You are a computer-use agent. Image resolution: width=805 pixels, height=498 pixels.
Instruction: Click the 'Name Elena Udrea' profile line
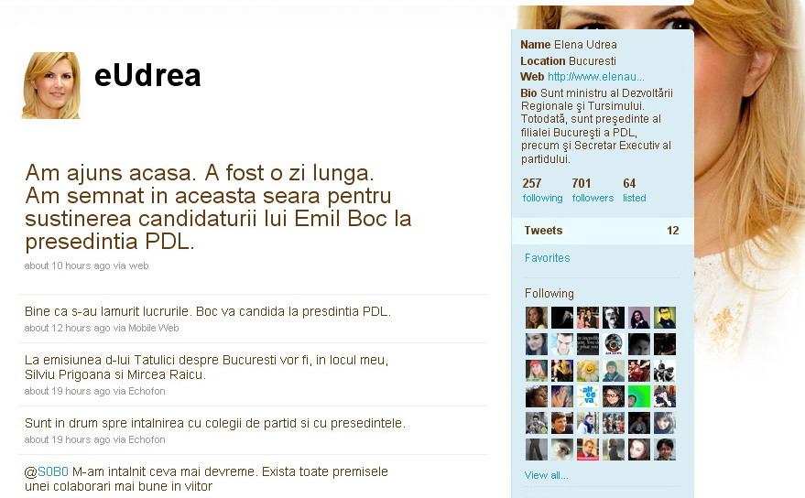pyautogui.click(x=569, y=45)
